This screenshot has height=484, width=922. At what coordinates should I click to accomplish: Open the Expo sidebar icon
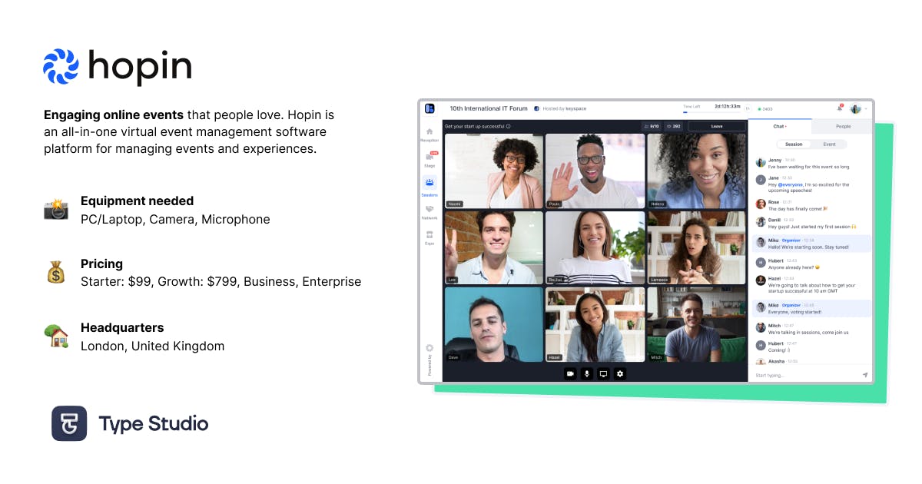429,234
